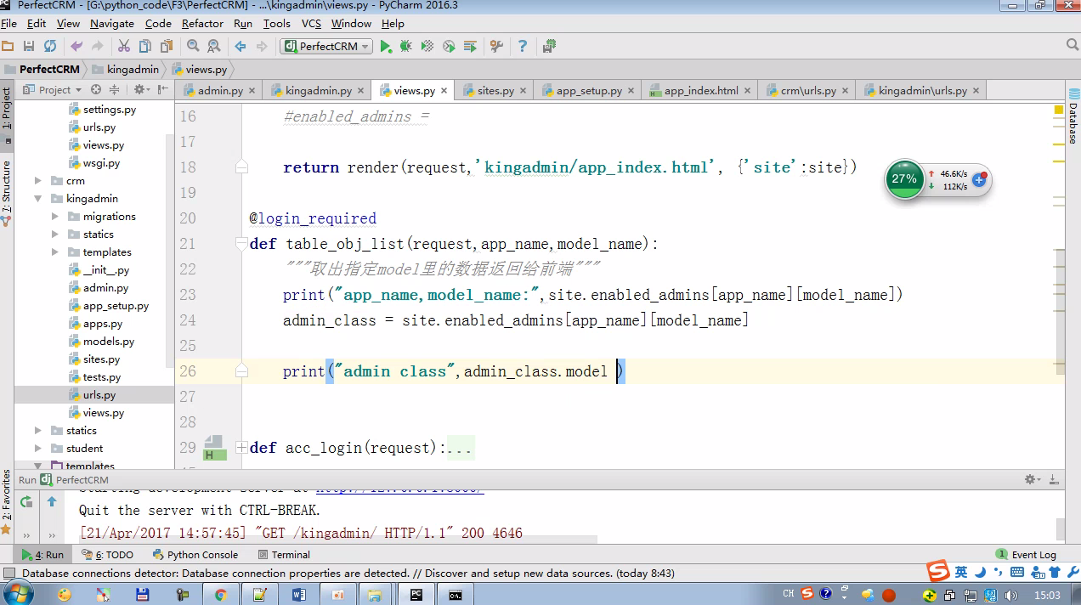Click the Cut scissors icon

(x=124, y=46)
